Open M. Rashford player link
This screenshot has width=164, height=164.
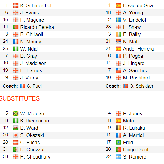(136, 78)
